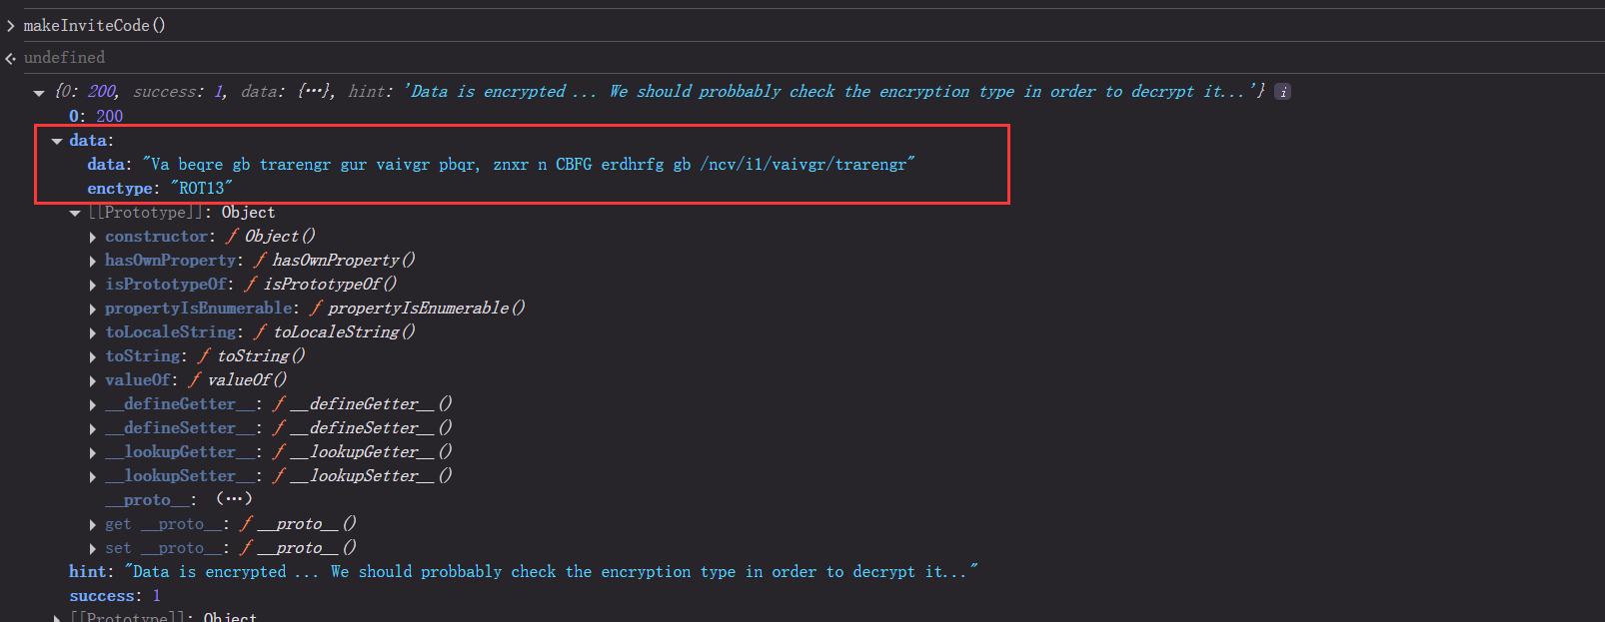
Task: Expand the toString function entry
Action: (x=93, y=356)
